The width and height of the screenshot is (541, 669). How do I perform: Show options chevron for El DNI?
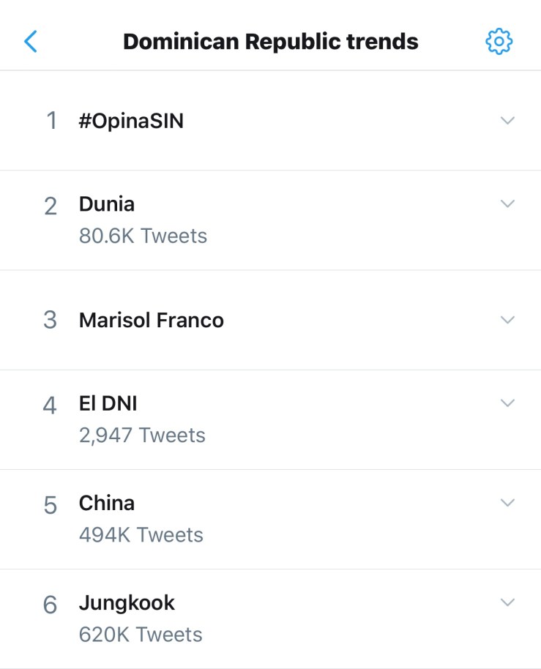[x=507, y=403]
